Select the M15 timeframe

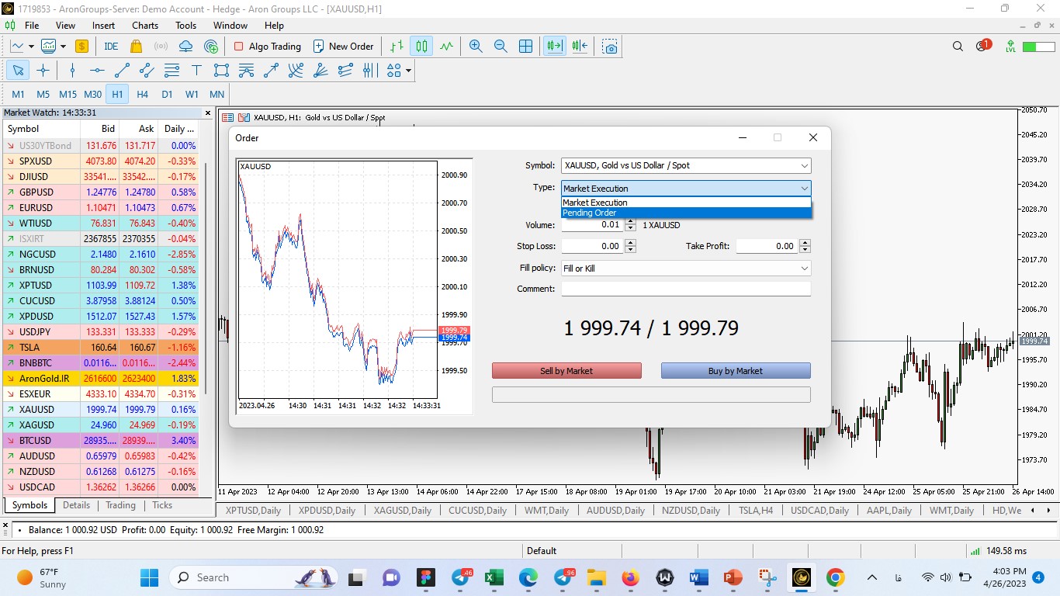coord(68,95)
